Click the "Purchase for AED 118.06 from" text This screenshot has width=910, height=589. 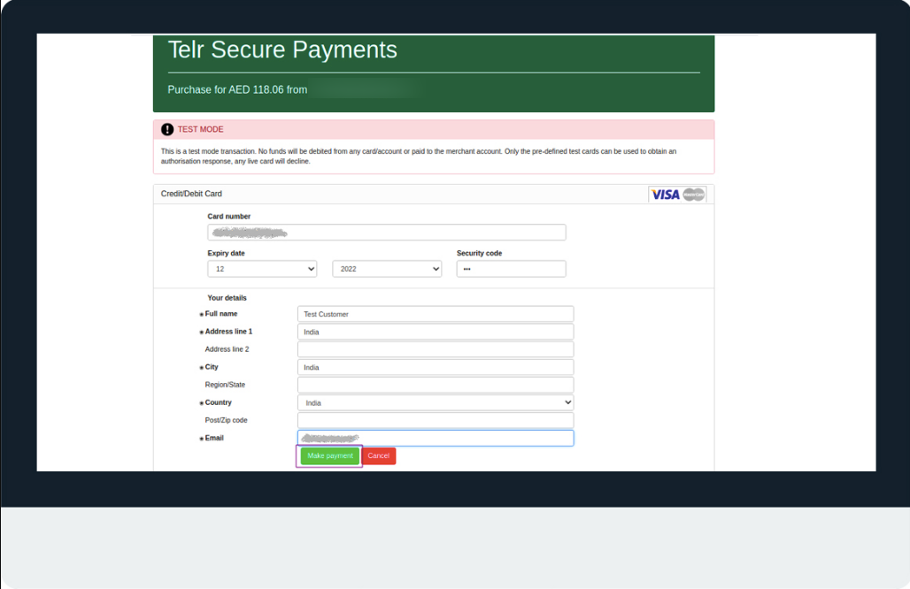click(x=237, y=90)
